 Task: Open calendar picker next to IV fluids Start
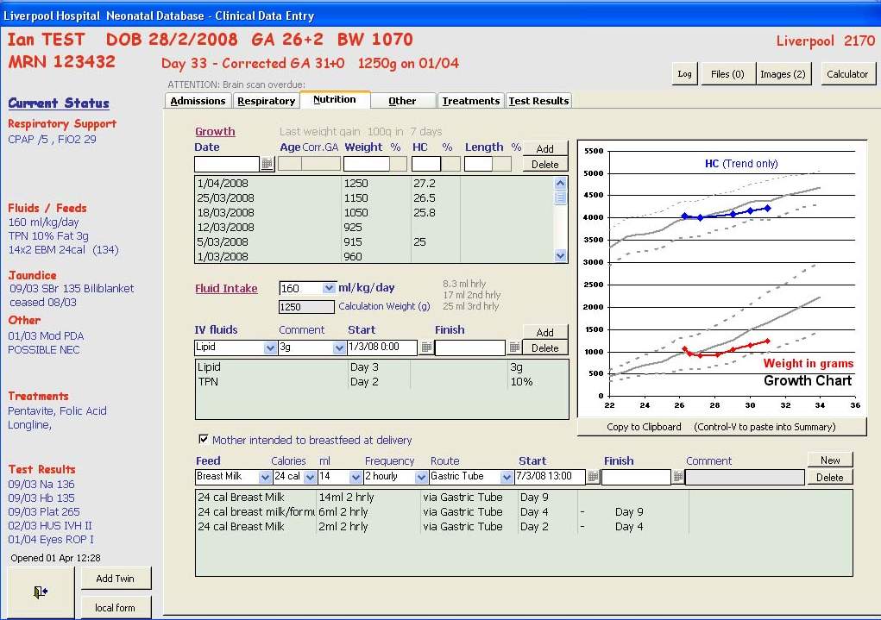[x=426, y=348]
